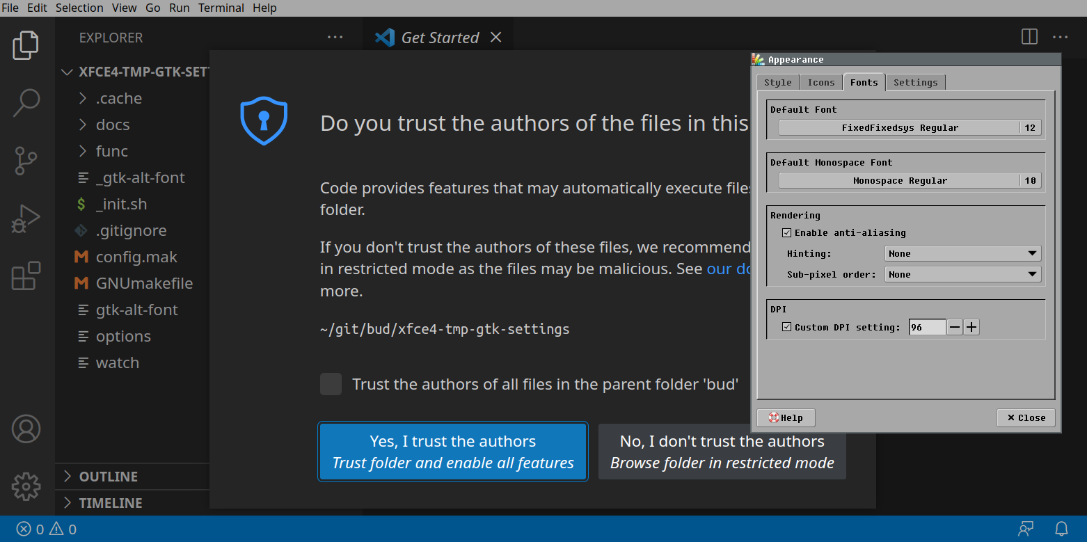Click the shell script icon of _init.sh
The image size is (1087, 542).
(x=81, y=205)
